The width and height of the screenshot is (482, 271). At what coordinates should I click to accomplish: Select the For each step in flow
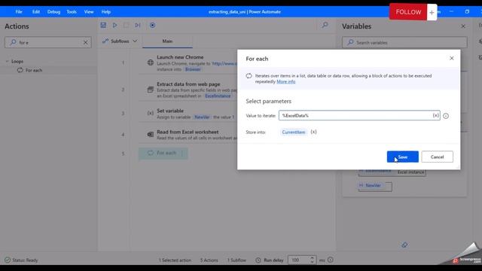click(163, 153)
